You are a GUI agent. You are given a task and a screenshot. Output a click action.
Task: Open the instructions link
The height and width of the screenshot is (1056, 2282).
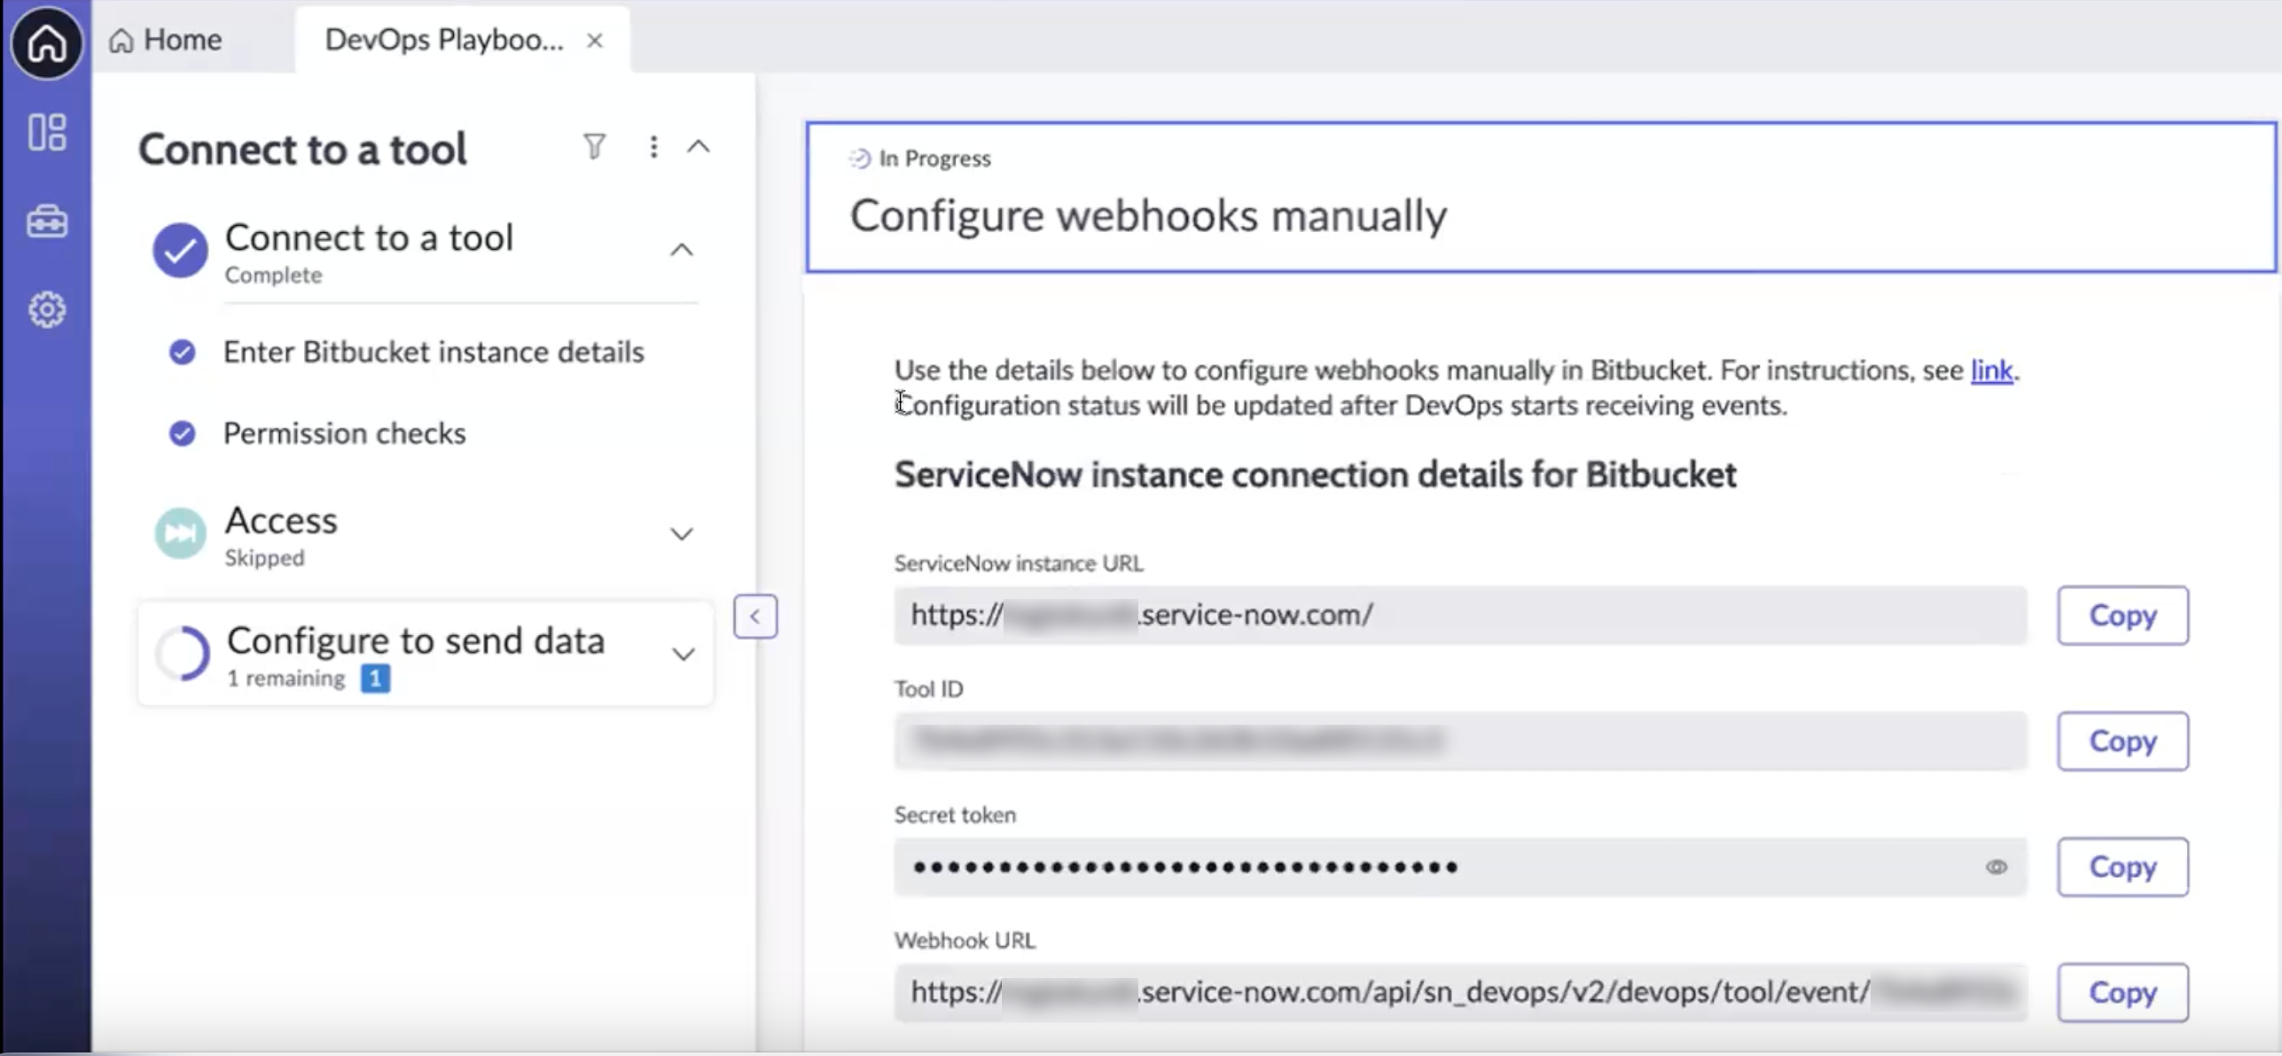[1991, 370]
